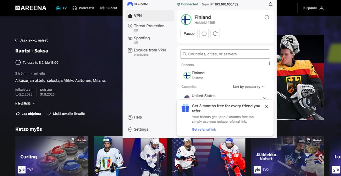Switch to Podcastit tab in Yle Areena
The height and width of the screenshot is (176, 341).
tap(83, 8)
